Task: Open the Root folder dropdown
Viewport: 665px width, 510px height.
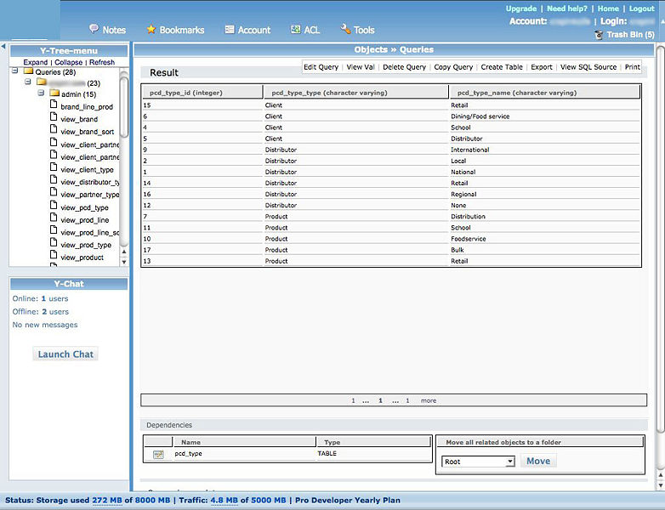Action: [478, 462]
